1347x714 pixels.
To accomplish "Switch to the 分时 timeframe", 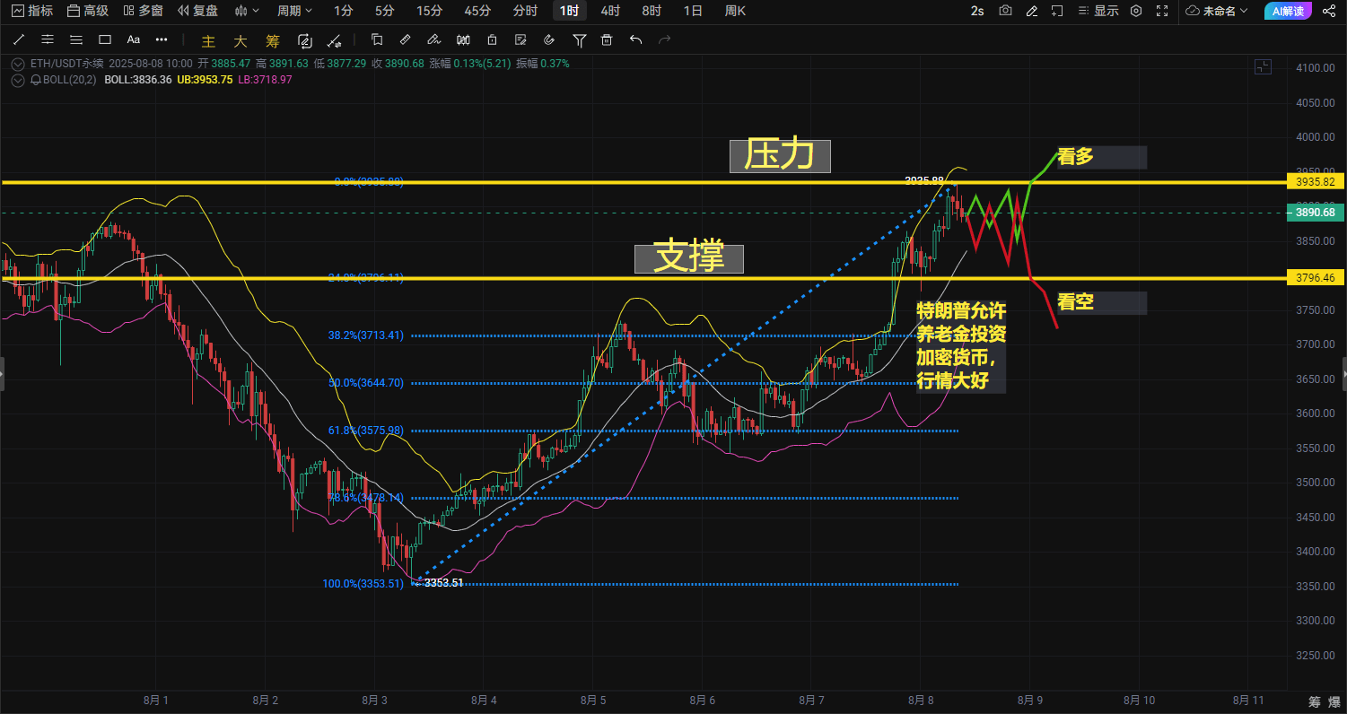I will (x=525, y=11).
